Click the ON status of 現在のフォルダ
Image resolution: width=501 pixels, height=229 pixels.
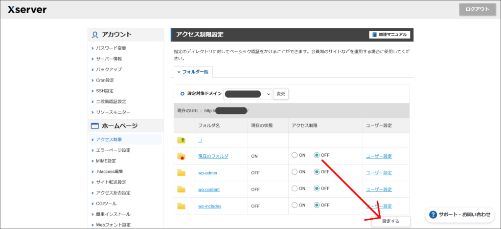[x=254, y=156]
